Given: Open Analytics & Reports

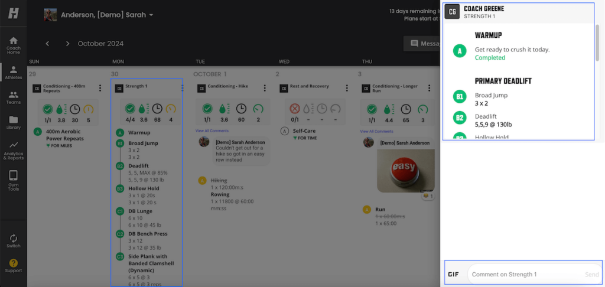Looking at the screenshot, I should (13, 151).
